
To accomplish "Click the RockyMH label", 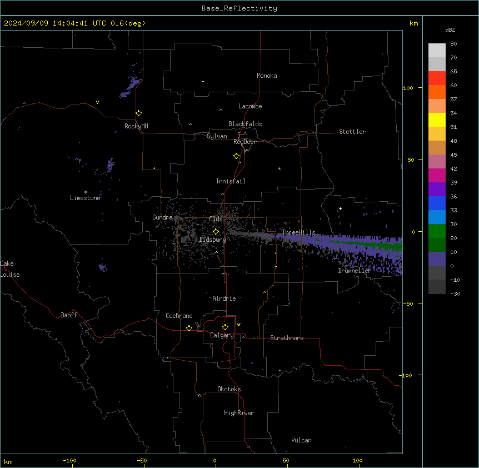I will [x=136, y=126].
